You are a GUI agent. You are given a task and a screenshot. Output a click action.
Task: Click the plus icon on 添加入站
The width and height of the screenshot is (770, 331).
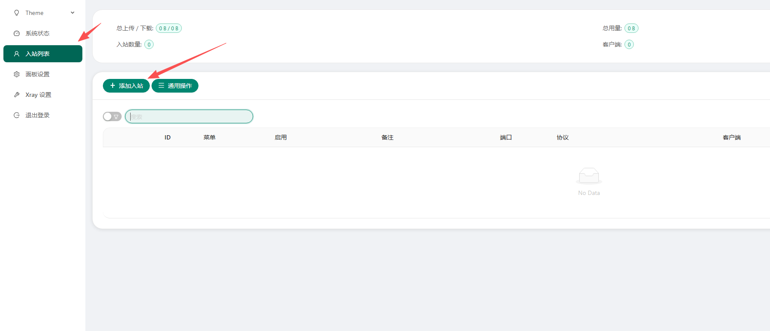[113, 86]
